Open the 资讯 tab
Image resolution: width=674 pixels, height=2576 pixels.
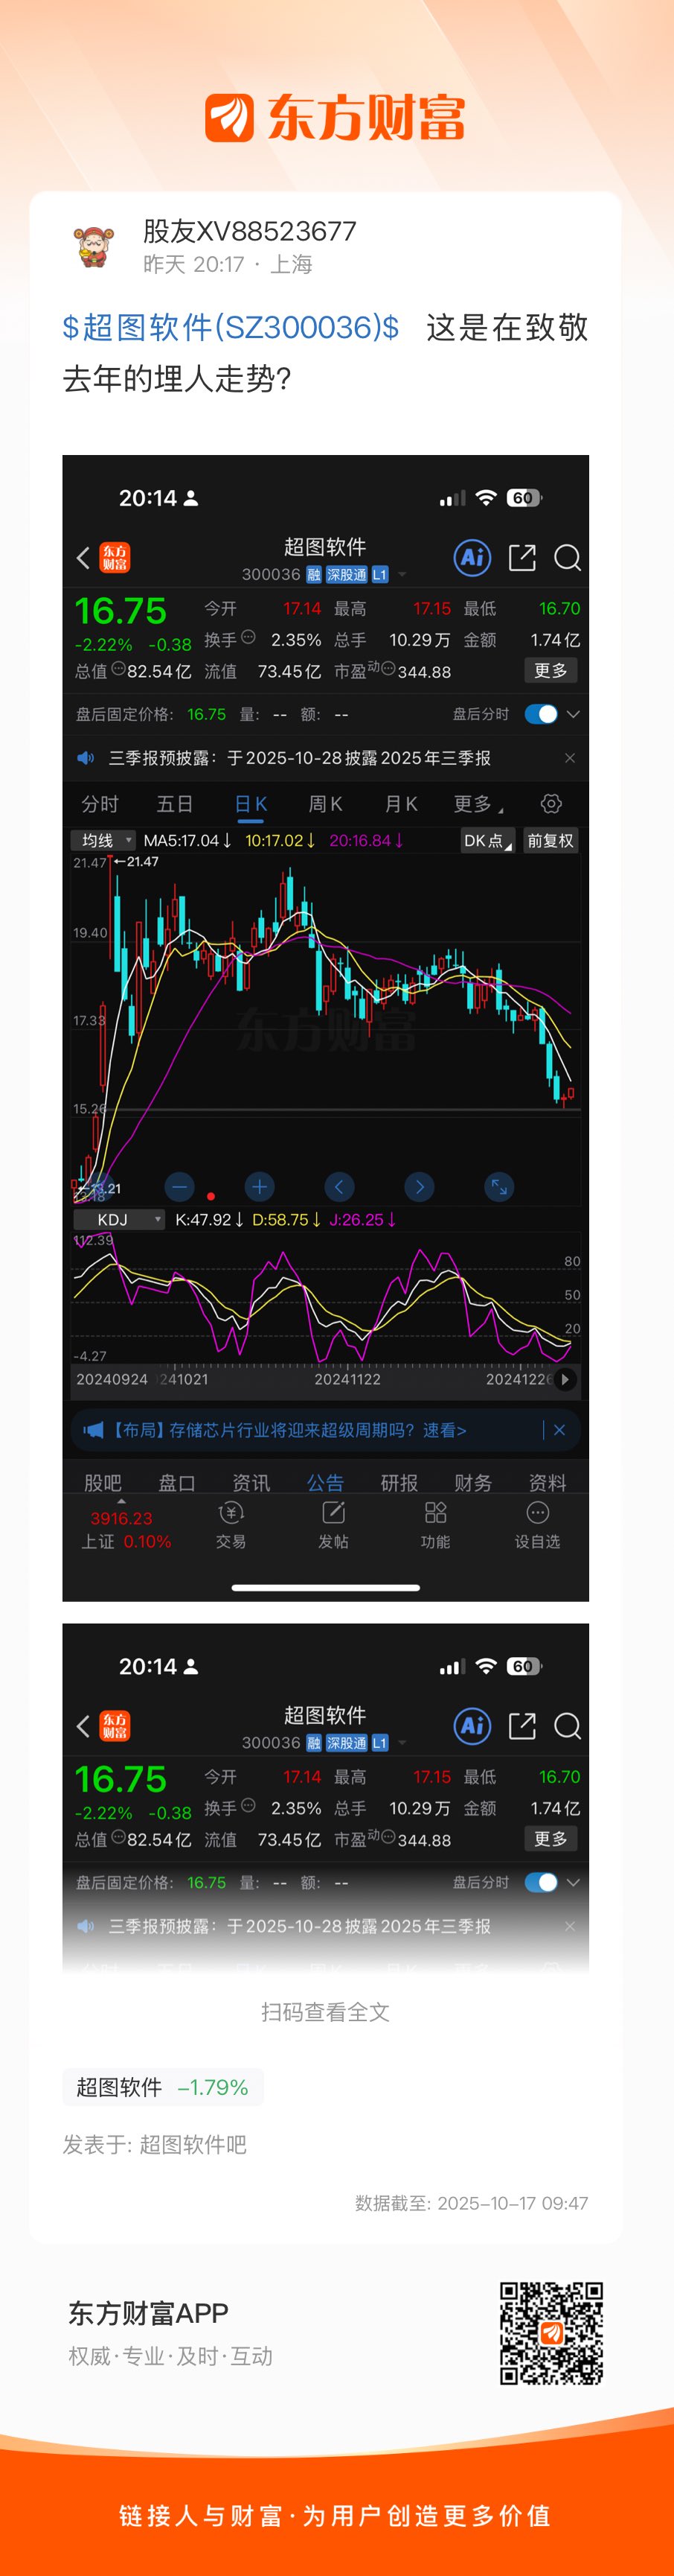(x=251, y=1482)
